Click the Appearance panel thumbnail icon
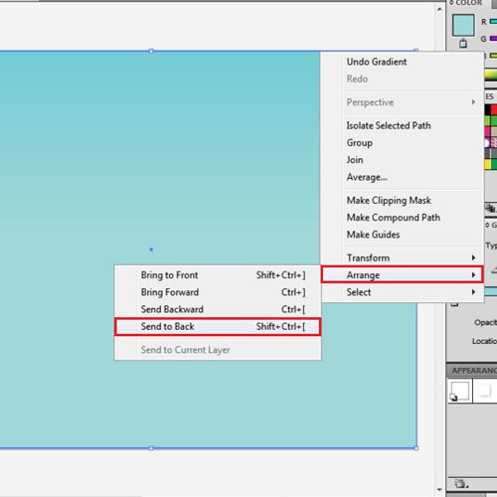The image size is (497, 497). (x=460, y=391)
